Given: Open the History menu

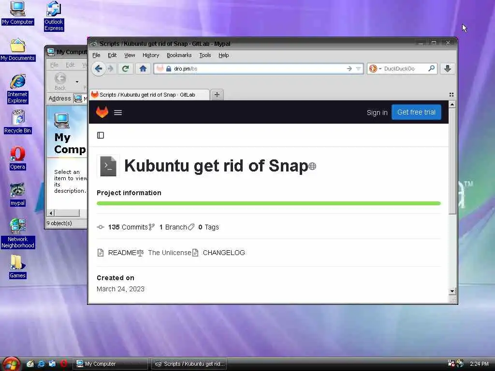Looking at the screenshot, I should point(151,55).
